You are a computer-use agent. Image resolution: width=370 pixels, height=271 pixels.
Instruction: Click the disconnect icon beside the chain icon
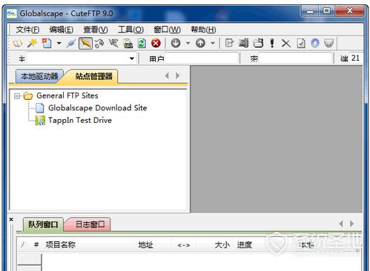(113, 44)
